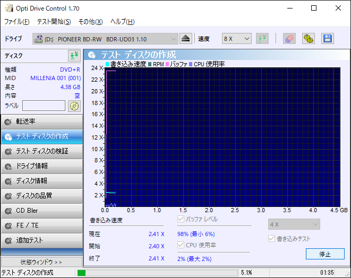
Task: Click the 5.1% progress text in status bar
Action: [x=246, y=272]
